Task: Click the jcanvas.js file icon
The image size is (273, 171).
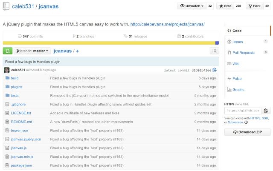Action: (7, 148)
